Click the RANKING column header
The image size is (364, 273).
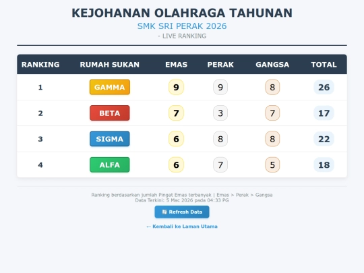tap(40, 65)
